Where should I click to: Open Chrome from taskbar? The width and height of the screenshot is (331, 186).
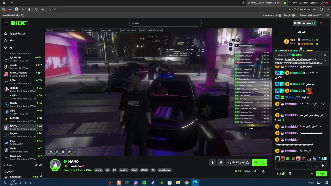point(186,183)
